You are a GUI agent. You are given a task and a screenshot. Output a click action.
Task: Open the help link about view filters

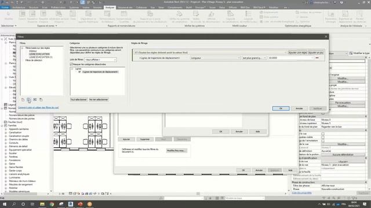point(38,107)
